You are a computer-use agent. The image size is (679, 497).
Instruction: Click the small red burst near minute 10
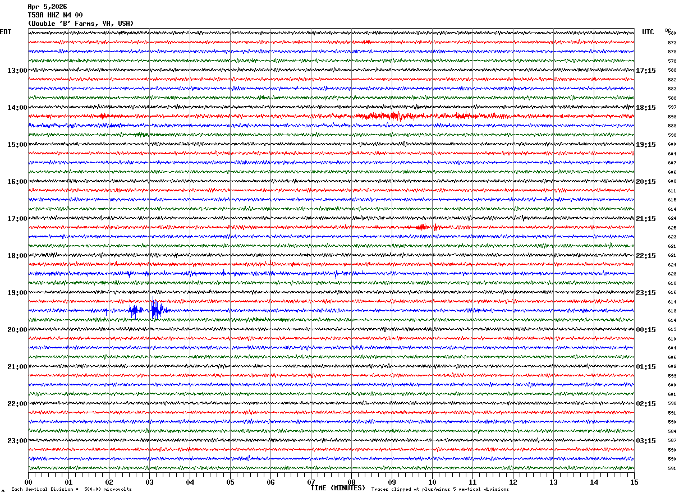[x=428, y=227]
